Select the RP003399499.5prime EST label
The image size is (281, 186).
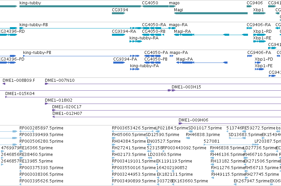41,135
